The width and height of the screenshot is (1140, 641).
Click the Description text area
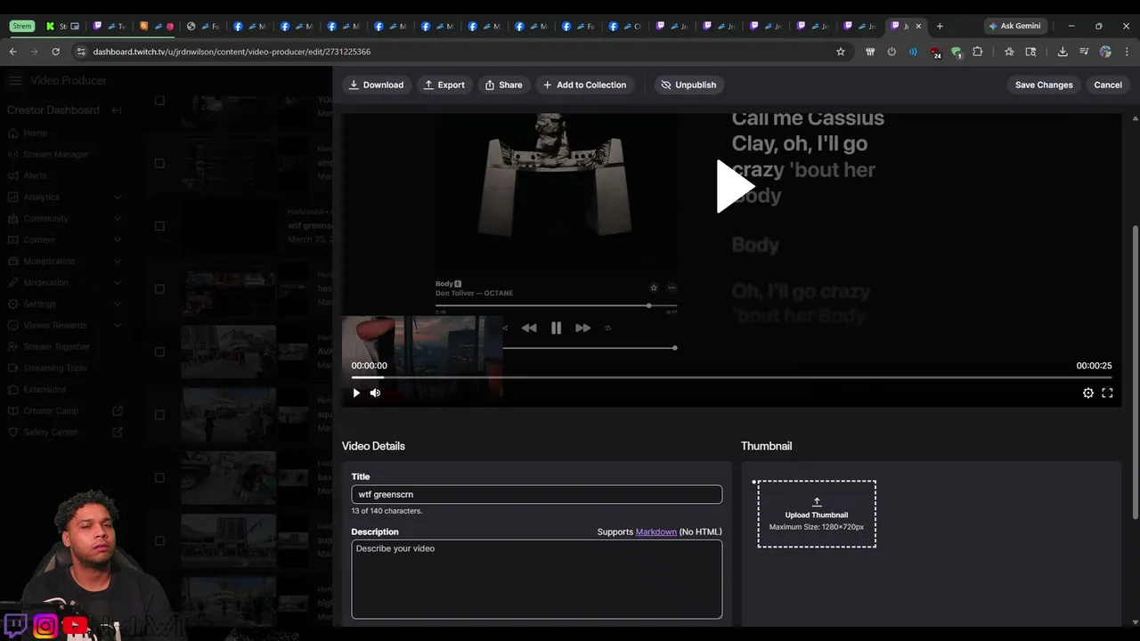pos(536,579)
